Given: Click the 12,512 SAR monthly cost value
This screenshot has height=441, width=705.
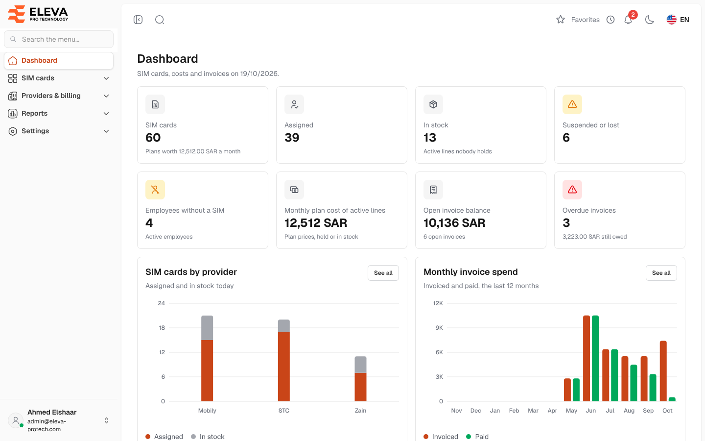Looking at the screenshot, I should (x=316, y=223).
